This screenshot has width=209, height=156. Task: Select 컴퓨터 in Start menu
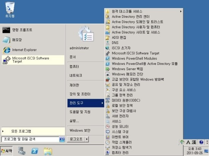74,66
